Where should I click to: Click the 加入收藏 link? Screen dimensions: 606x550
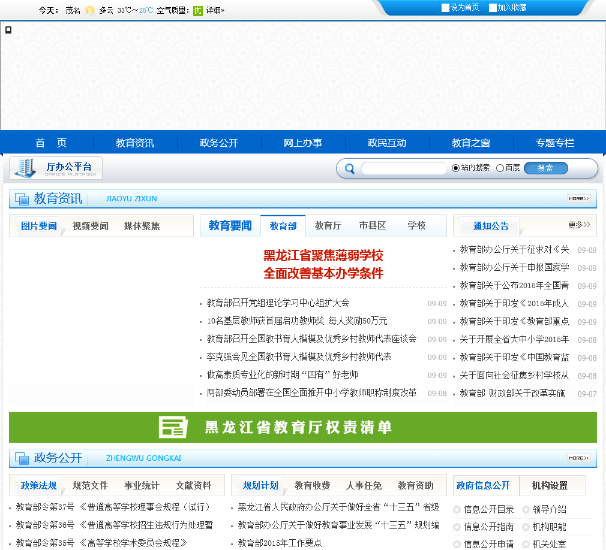point(512,8)
